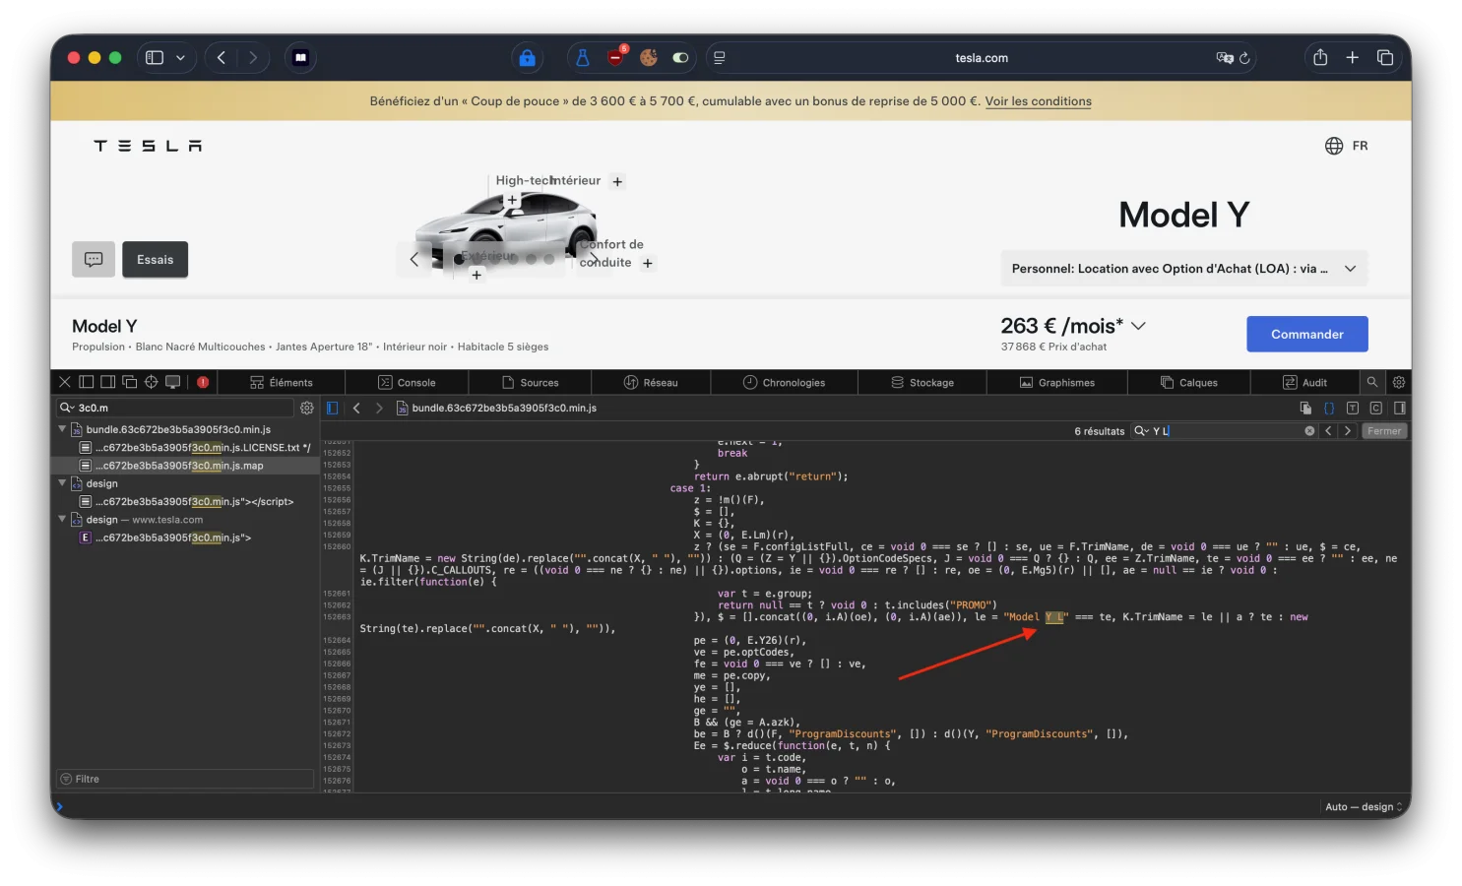This screenshot has width=1462, height=886.
Task: Toggle pretty print curly braces button
Action: (x=1329, y=408)
